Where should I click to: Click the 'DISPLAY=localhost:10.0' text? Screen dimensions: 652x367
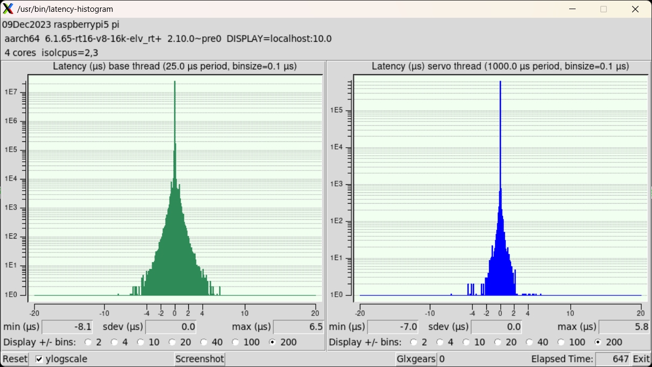(x=279, y=39)
